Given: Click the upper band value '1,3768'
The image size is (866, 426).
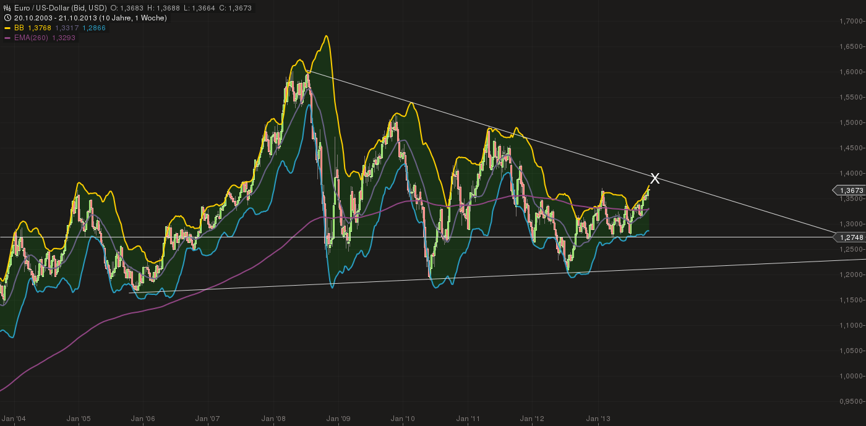Looking at the screenshot, I should [x=39, y=28].
